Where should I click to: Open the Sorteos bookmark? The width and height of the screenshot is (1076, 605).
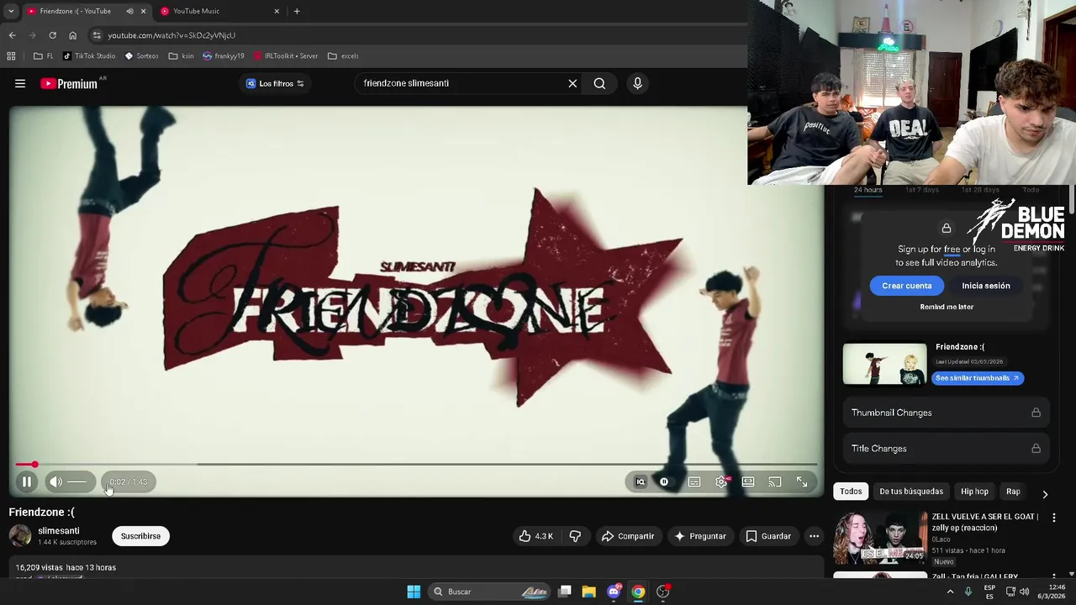coord(141,56)
